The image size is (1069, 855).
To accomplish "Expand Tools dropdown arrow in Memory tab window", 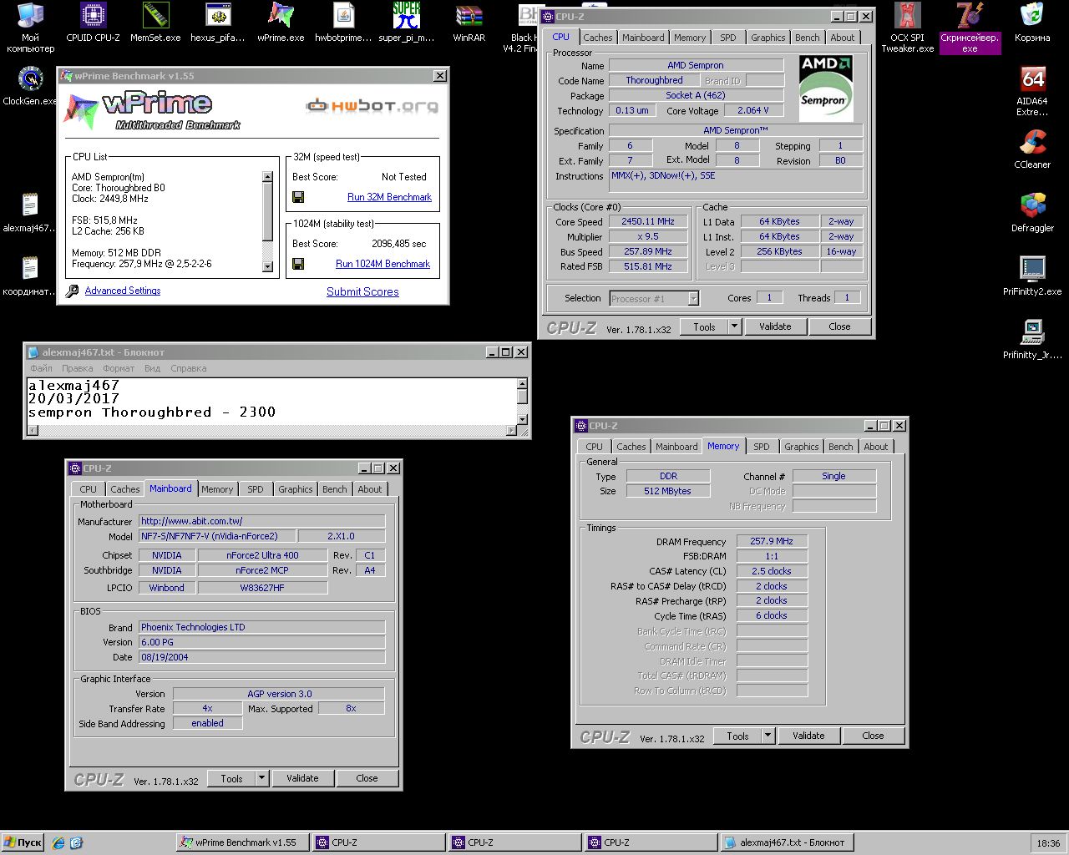I will pyautogui.click(x=768, y=736).
